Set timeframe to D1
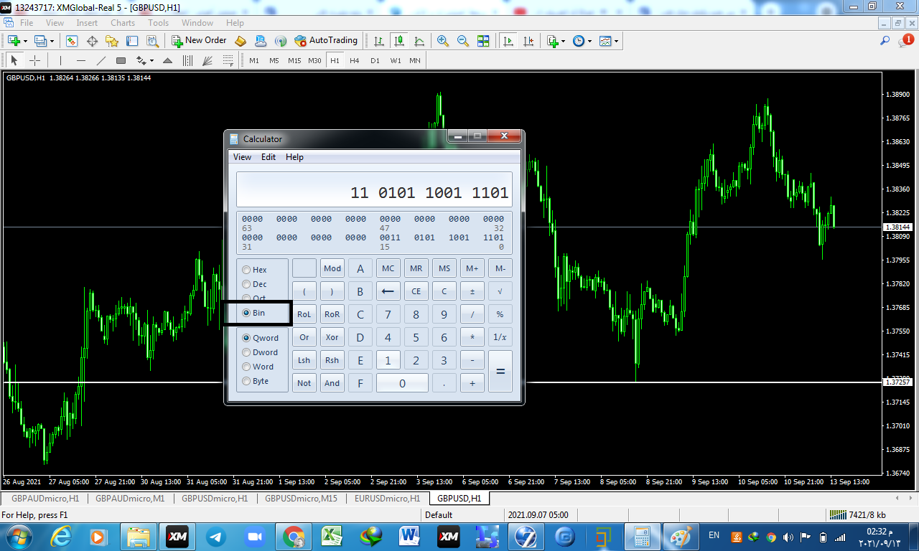 click(x=375, y=60)
